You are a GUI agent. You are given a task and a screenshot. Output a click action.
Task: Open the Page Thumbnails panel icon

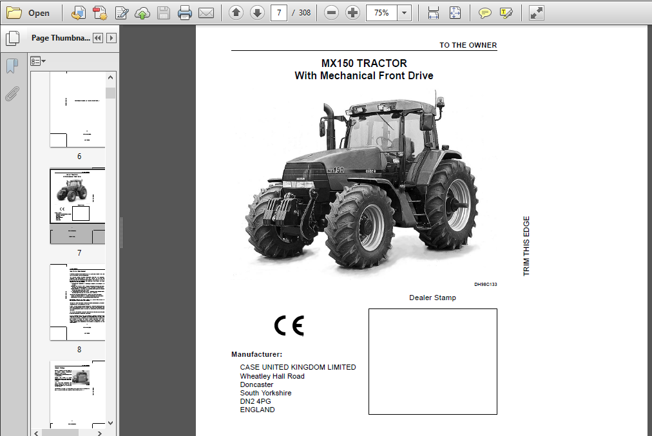[12, 38]
